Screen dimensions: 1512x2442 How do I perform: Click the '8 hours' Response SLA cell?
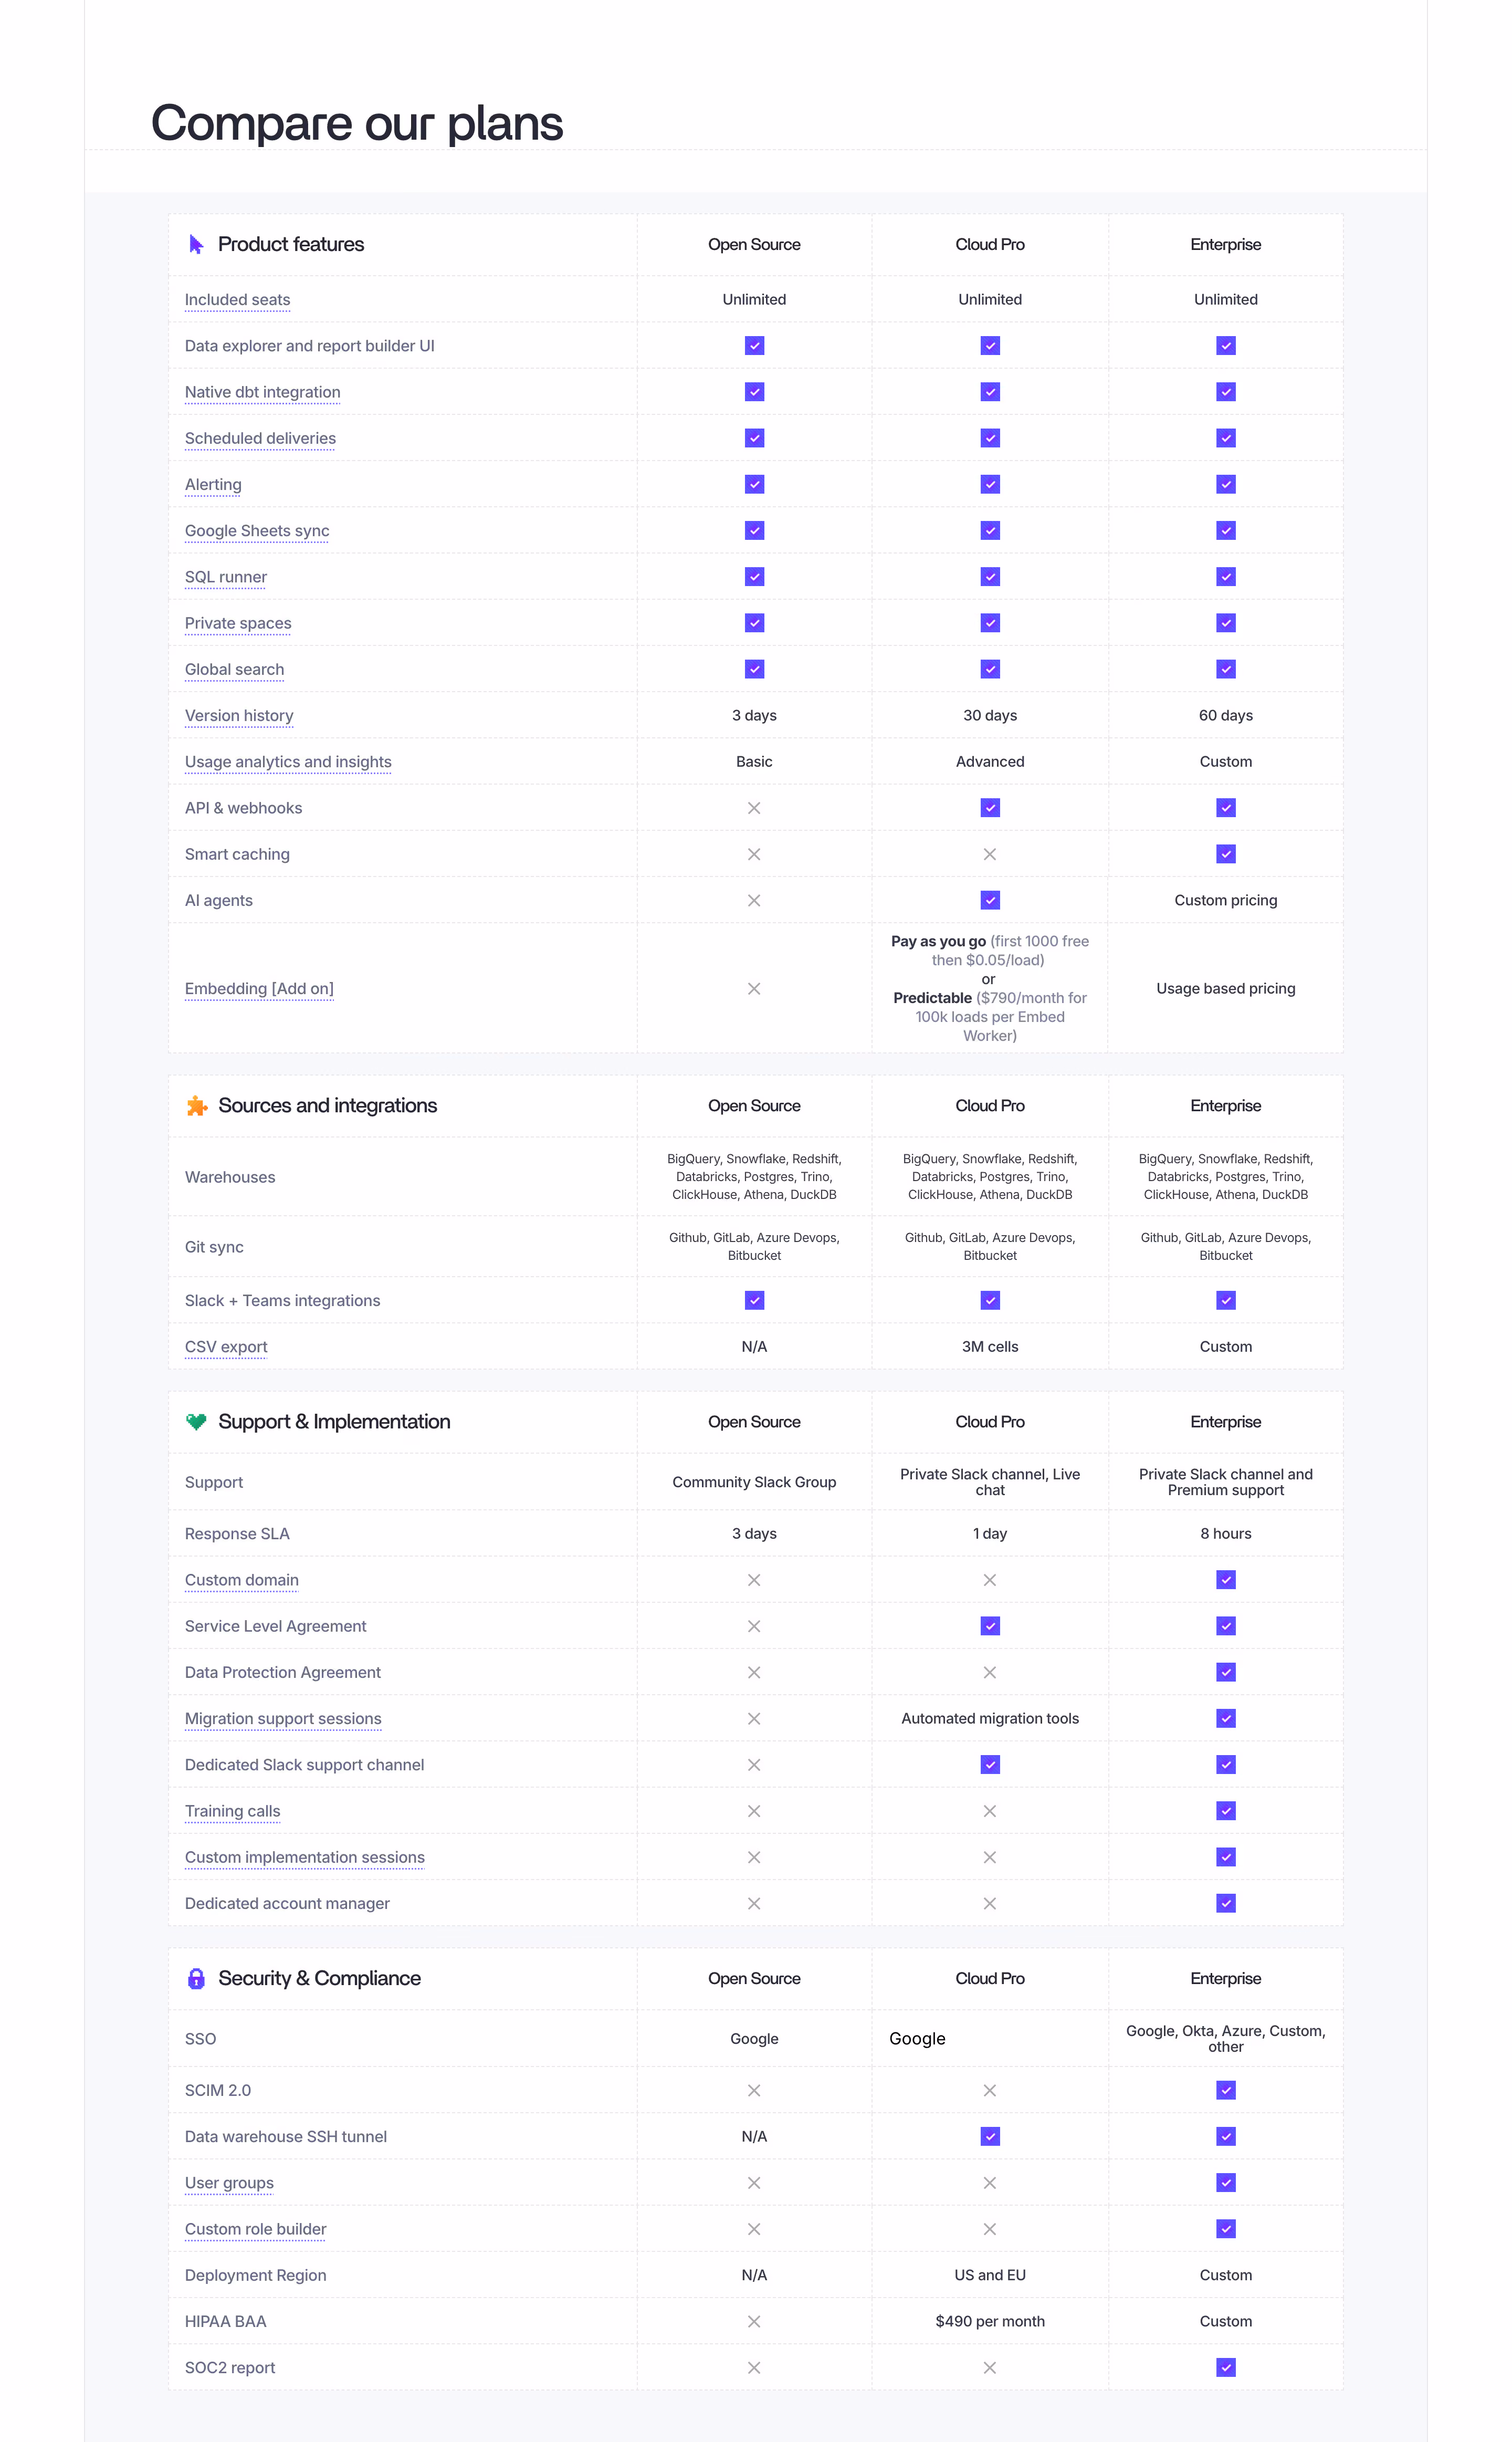(1226, 1534)
